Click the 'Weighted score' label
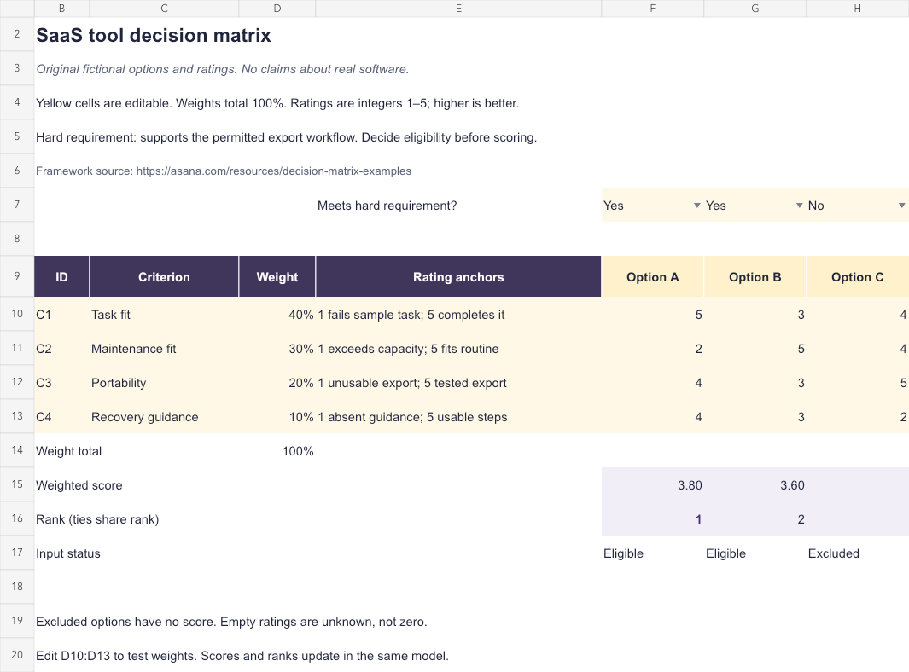The width and height of the screenshot is (909, 672). click(x=79, y=485)
